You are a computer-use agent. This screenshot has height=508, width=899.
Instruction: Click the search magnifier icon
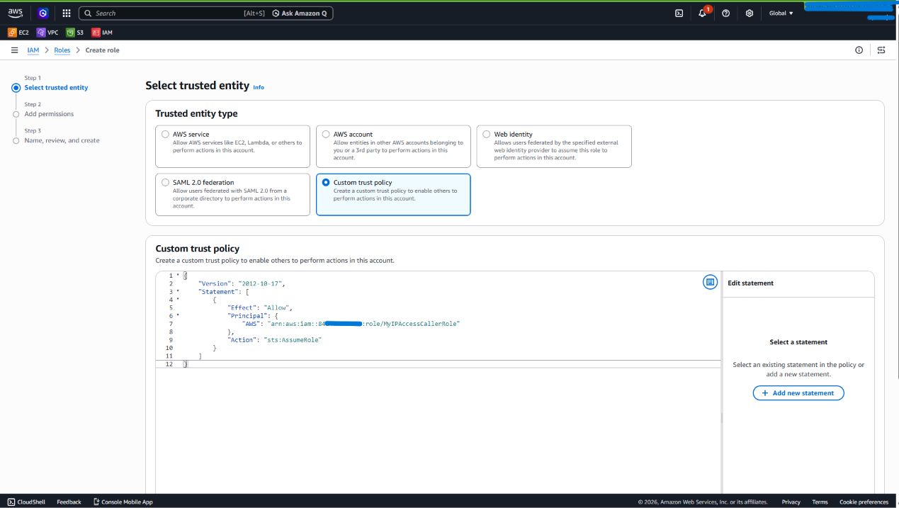89,13
